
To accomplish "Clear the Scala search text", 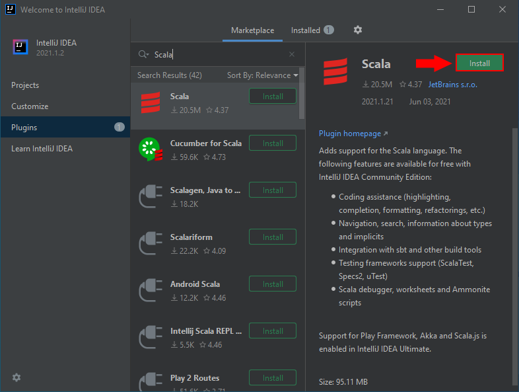I will click(292, 54).
